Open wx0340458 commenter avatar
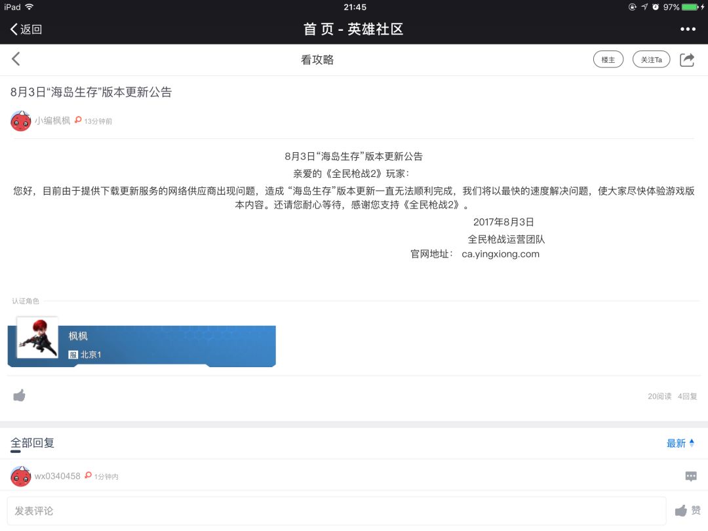 20,477
